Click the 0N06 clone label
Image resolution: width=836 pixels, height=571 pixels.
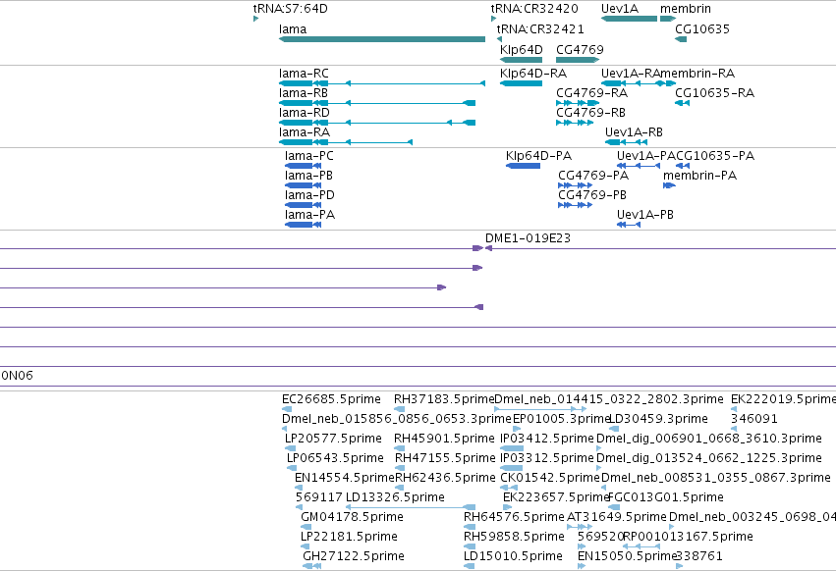pos(17,376)
